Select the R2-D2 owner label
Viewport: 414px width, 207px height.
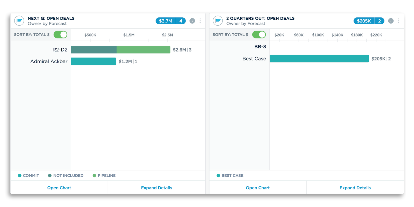point(60,50)
